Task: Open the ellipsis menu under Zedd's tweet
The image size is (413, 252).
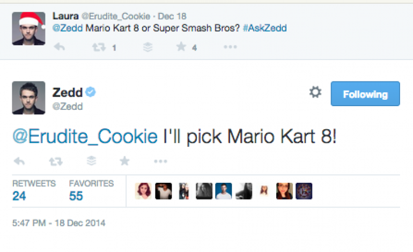Action: 160,161
